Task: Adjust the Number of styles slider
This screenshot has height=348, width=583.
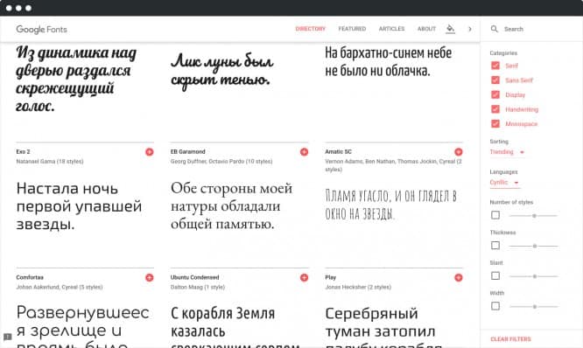Action: point(534,215)
